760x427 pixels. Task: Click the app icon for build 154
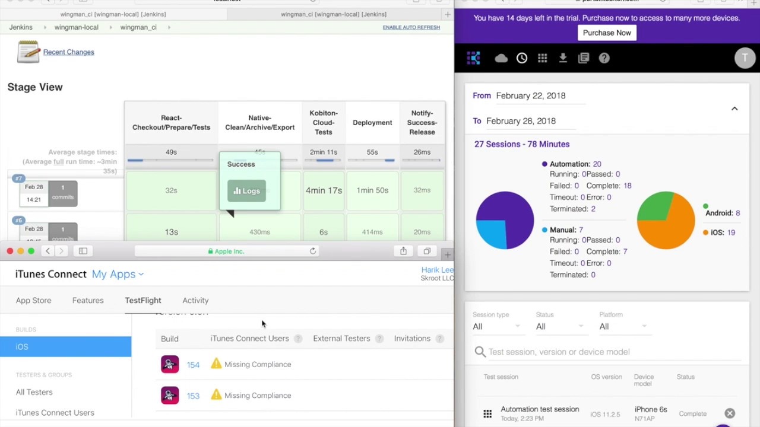[x=170, y=364]
